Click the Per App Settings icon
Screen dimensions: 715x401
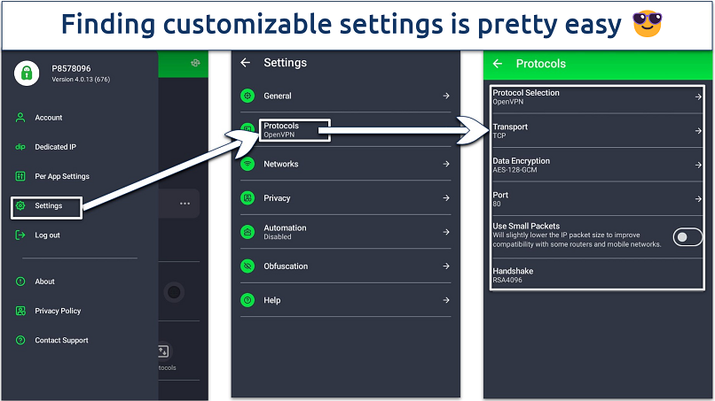coord(20,176)
